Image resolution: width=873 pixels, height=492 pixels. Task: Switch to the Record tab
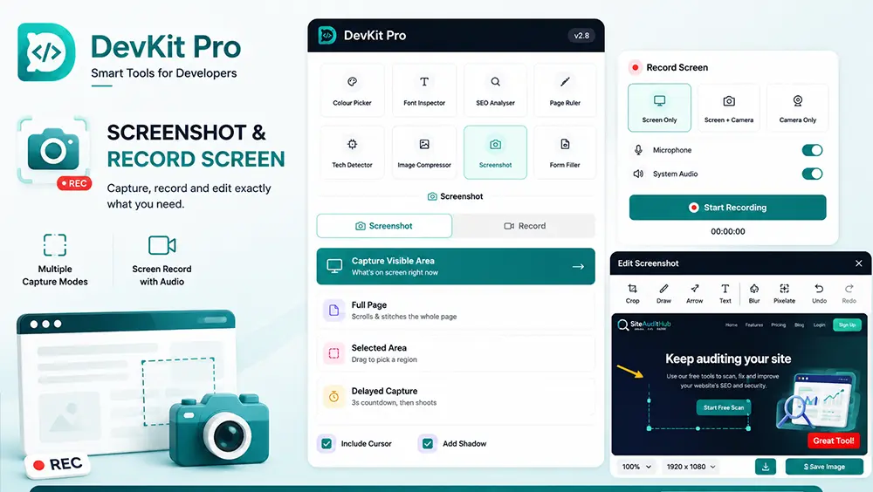[x=525, y=226]
